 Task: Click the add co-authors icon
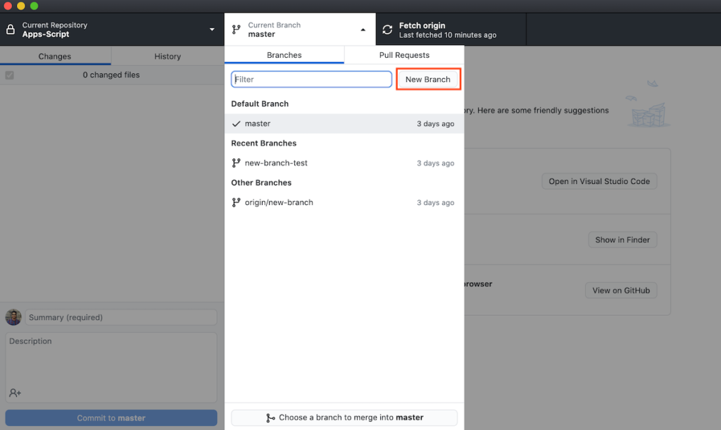coord(15,393)
